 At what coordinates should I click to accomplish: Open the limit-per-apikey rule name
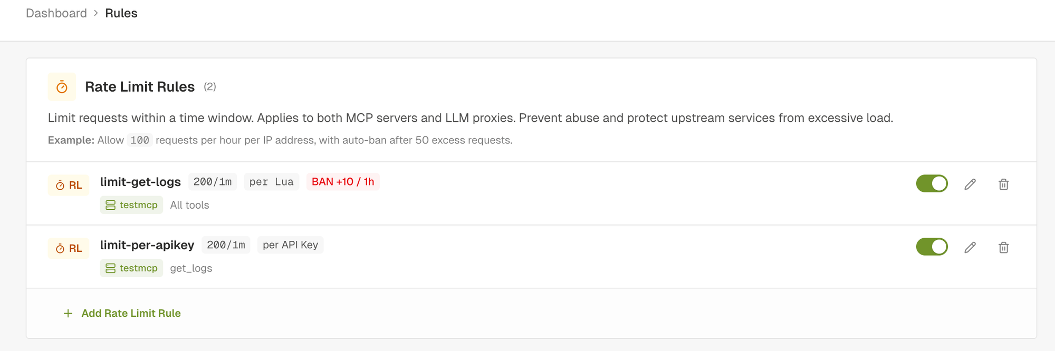[x=147, y=245]
